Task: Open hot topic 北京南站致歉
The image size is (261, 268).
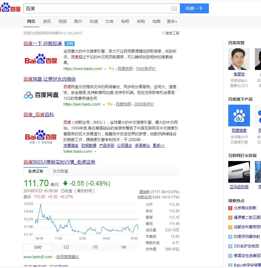Action: [245, 208]
